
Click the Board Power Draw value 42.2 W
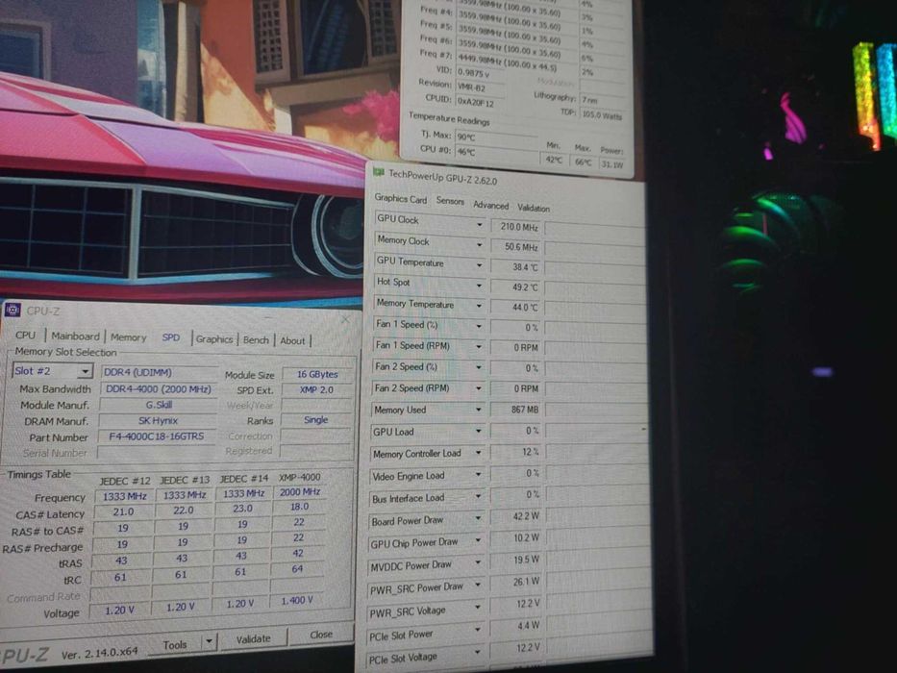516,515
